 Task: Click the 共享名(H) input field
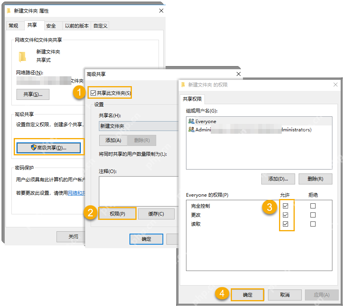(x=139, y=126)
